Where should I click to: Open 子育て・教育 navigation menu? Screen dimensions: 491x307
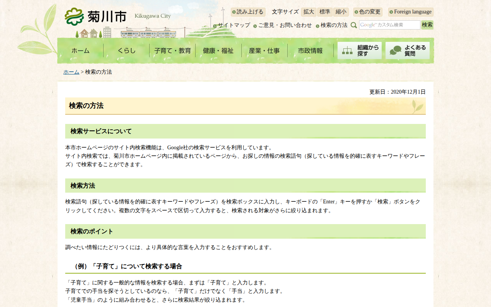pos(173,51)
